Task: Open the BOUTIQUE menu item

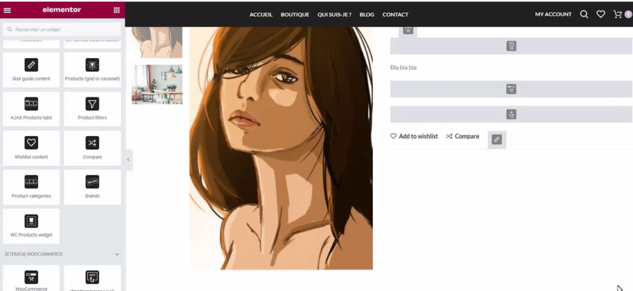Action: click(295, 15)
